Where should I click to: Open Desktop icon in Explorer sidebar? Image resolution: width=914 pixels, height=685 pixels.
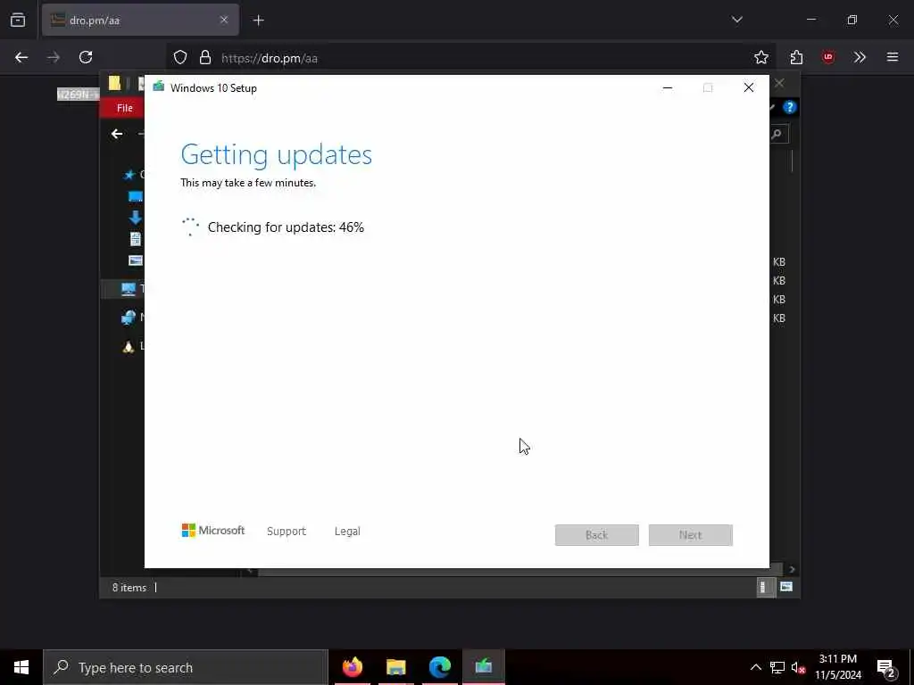point(136,196)
